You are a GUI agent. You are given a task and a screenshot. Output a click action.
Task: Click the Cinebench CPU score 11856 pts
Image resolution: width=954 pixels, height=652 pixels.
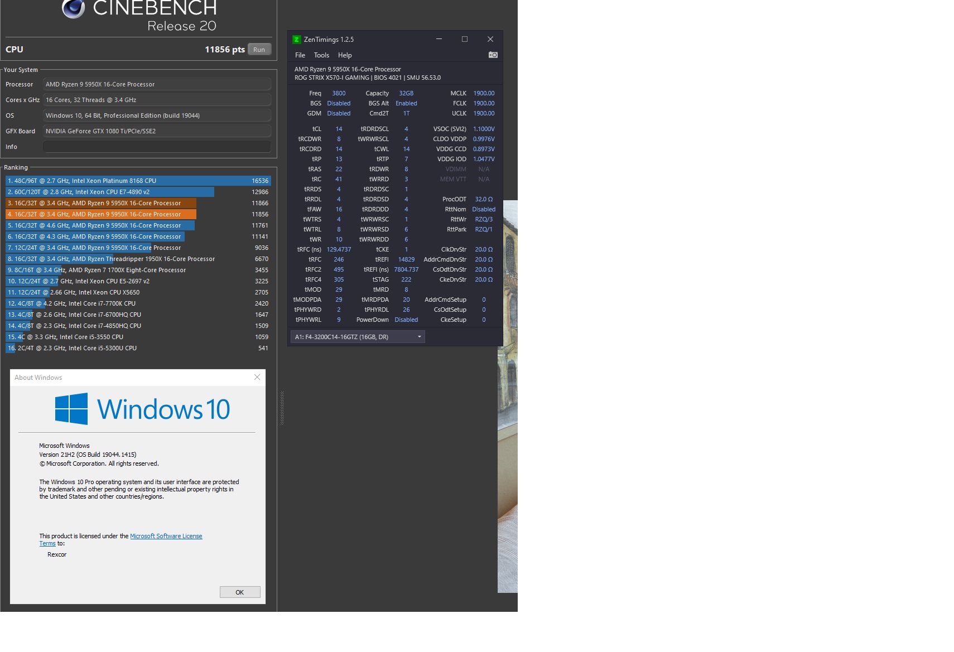(225, 50)
